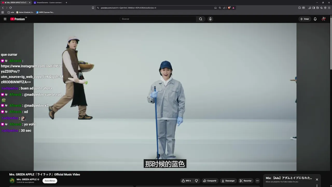This screenshot has height=187, width=332.
Task: Close the Mix playlist panel
Action: (x=317, y=179)
